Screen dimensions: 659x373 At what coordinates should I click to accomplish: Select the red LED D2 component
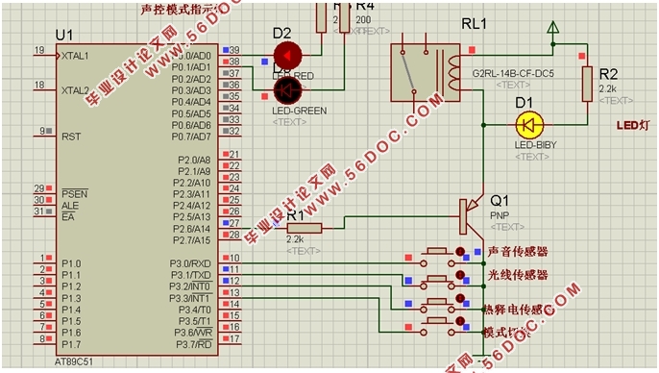point(287,55)
